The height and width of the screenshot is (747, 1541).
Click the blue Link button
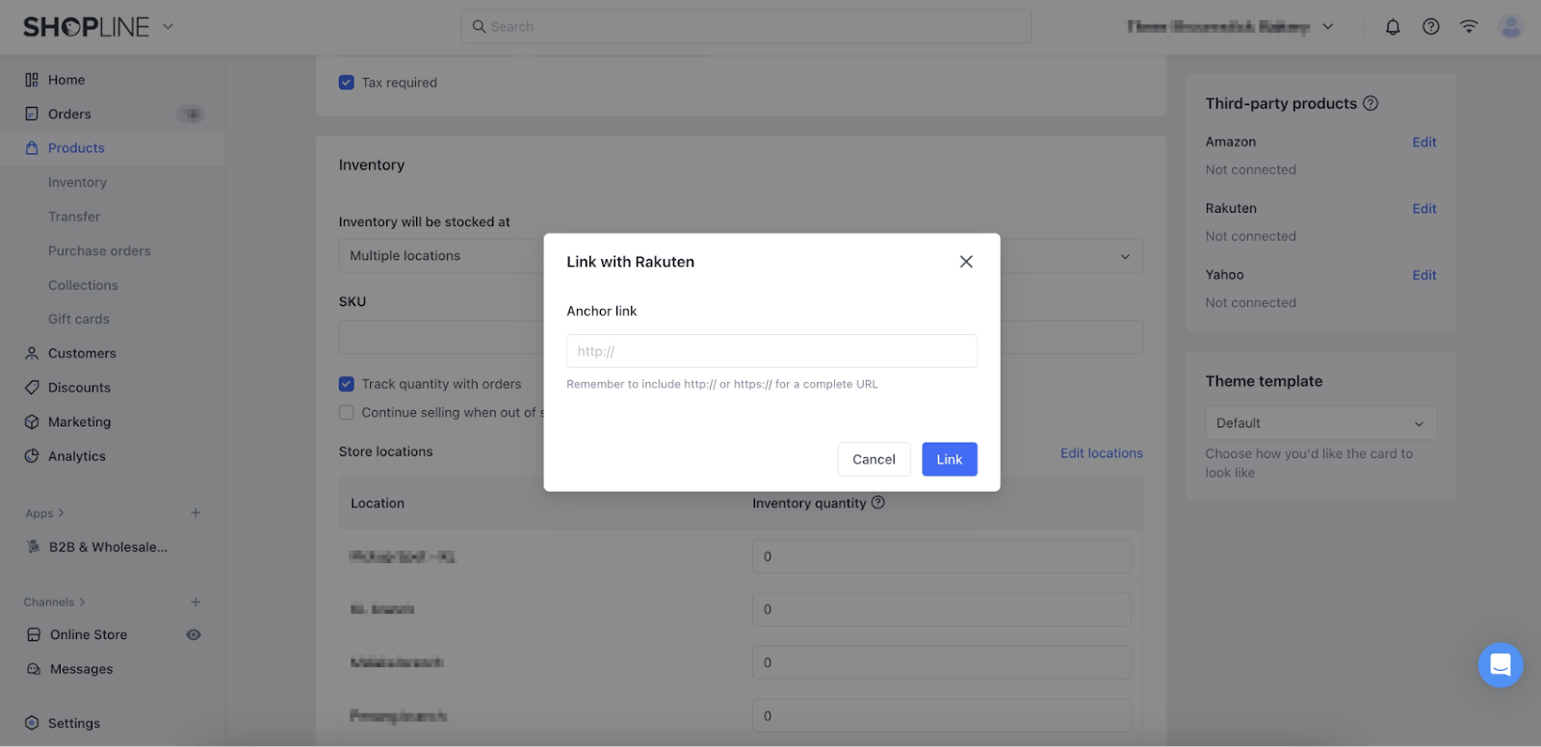pos(949,459)
